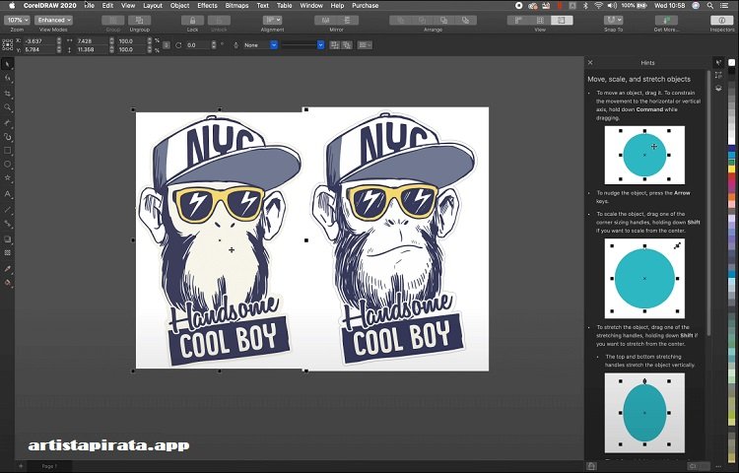739x473 pixels.
Task: Toggle first View layout button
Action: click(x=518, y=21)
